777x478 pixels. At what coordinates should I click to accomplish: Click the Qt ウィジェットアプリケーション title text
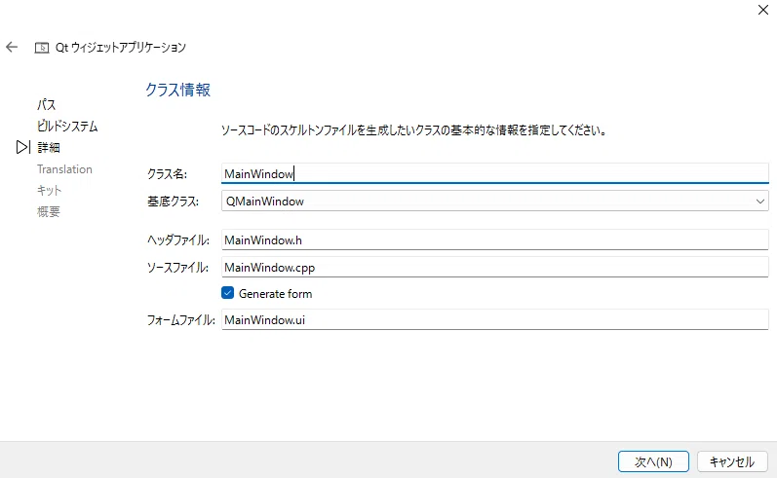[x=121, y=47]
